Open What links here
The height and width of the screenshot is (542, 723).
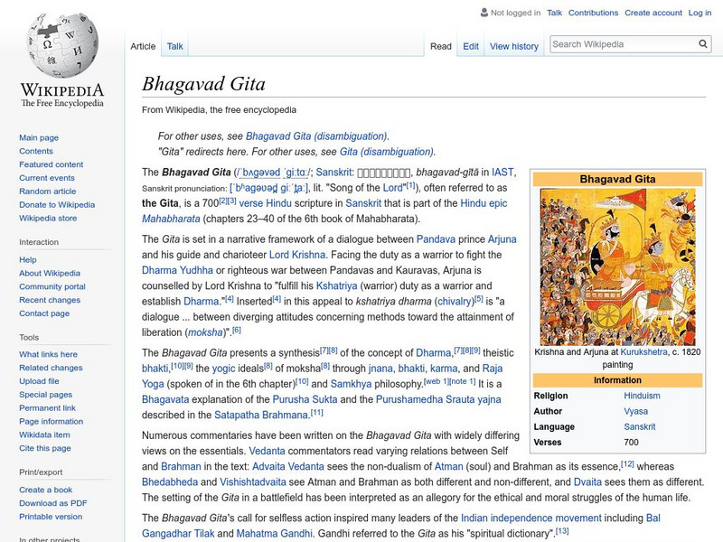[48, 354]
